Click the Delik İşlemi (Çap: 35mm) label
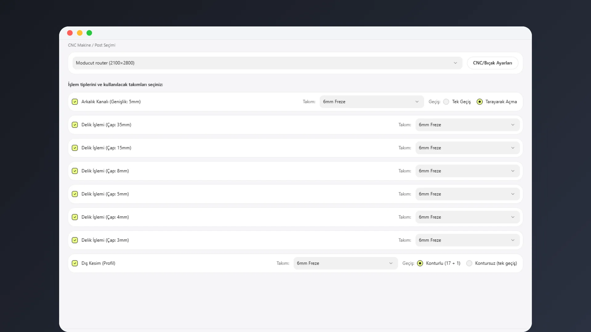The width and height of the screenshot is (591, 332). 106,125
